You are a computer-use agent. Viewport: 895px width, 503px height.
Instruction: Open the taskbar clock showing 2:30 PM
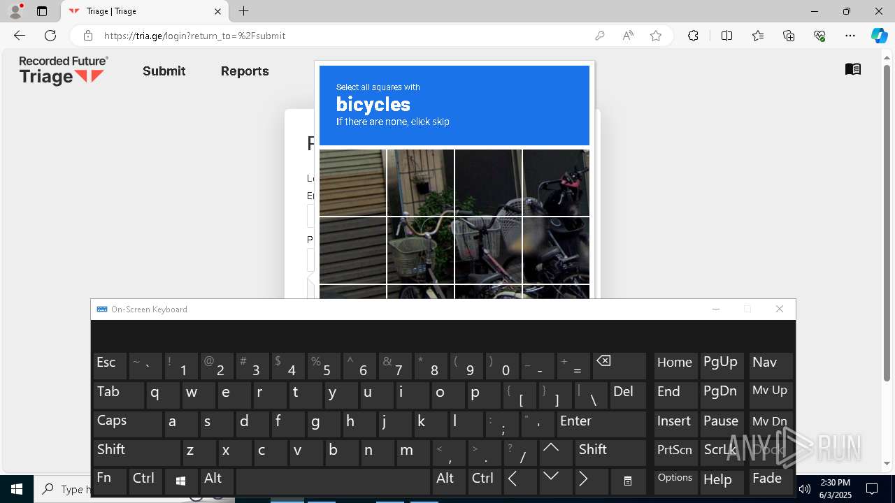click(x=835, y=489)
